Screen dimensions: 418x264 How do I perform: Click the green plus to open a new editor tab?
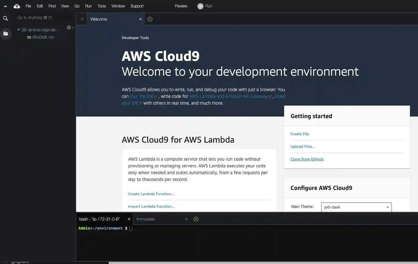(x=150, y=19)
